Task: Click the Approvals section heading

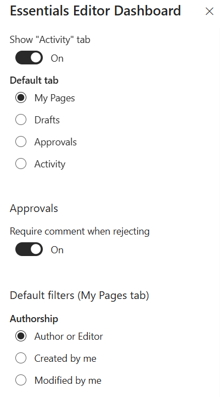Action: point(34,209)
